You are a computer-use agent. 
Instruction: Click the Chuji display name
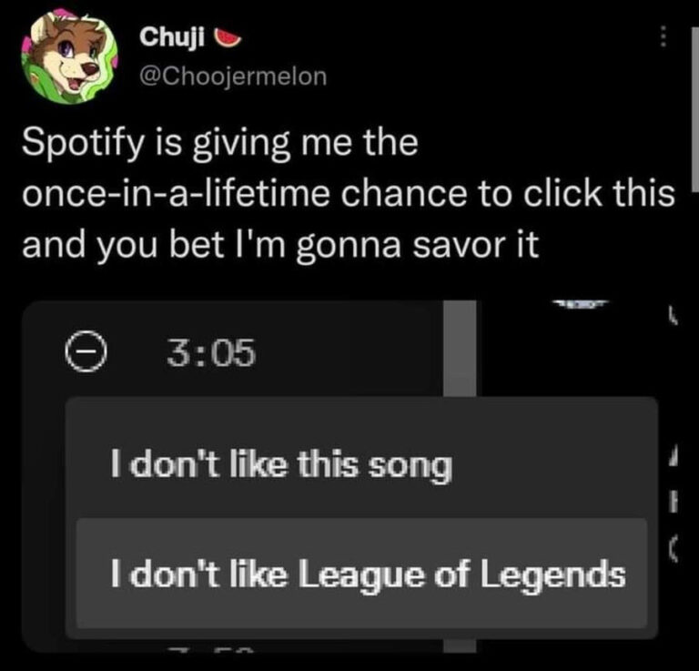(172, 36)
